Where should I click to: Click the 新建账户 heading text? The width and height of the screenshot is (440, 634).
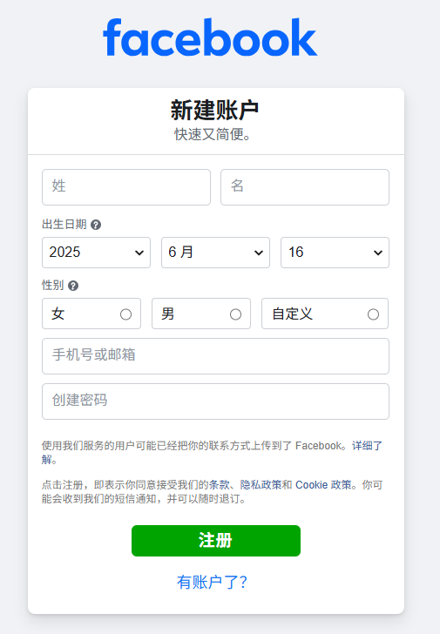click(x=214, y=110)
